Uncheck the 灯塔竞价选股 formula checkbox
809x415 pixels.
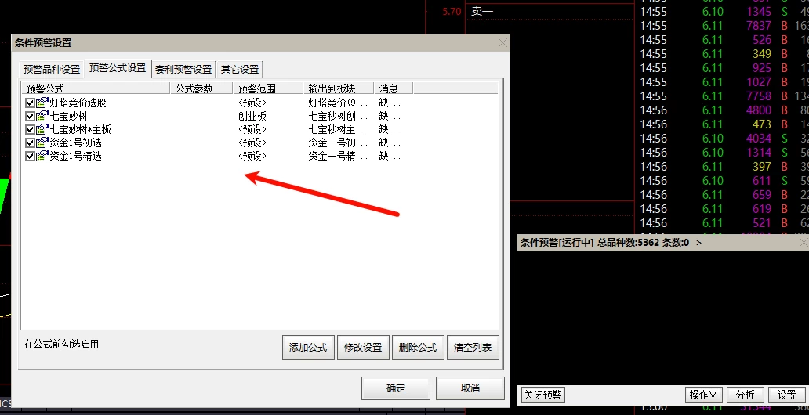(30, 103)
